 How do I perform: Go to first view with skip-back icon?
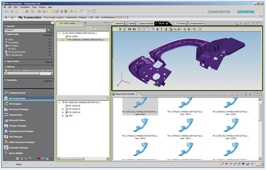tap(130, 29)
